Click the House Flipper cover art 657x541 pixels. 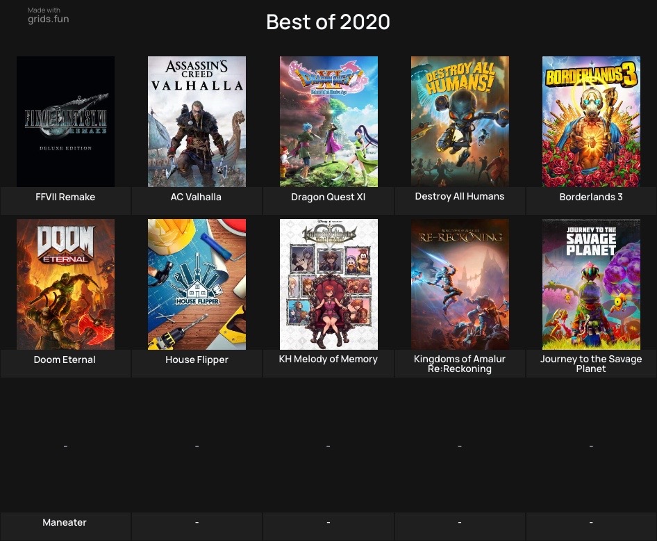click(x=197, y=284)
